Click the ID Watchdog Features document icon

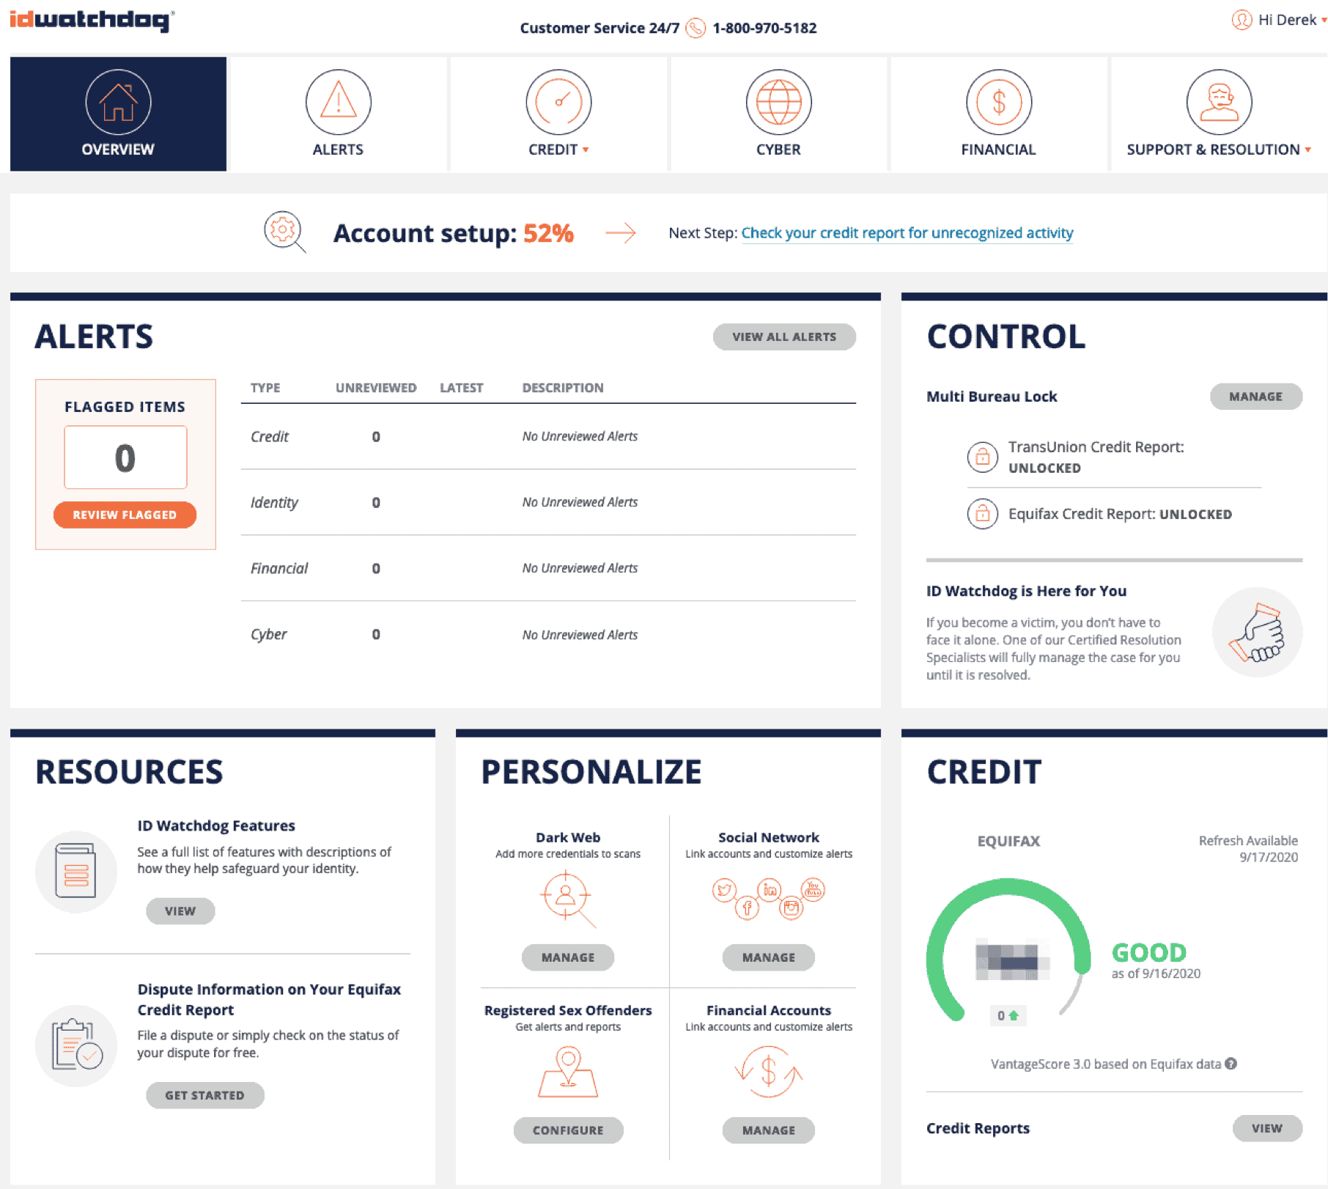pos(76,872)
